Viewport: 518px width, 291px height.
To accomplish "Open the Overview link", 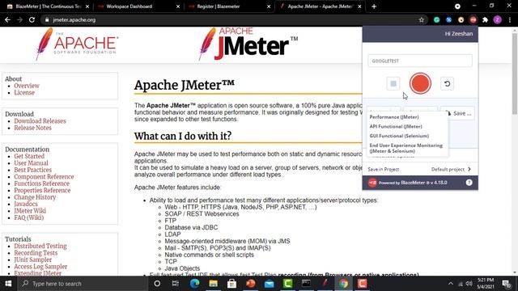I will (27, 86).
